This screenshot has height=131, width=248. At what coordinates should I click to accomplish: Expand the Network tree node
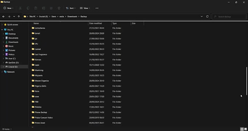coord(2,72)
